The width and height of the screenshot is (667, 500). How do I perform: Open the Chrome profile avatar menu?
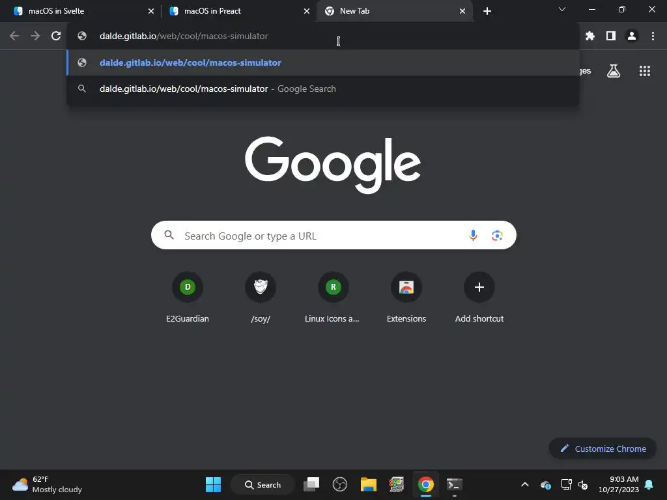click(632, 36)
